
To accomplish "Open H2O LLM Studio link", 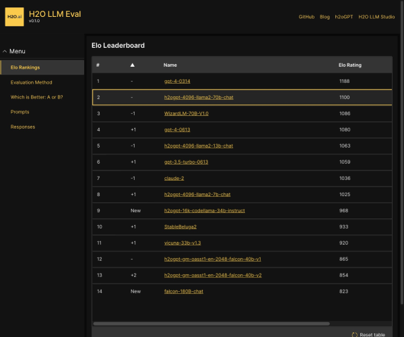I will pos(376,16).
